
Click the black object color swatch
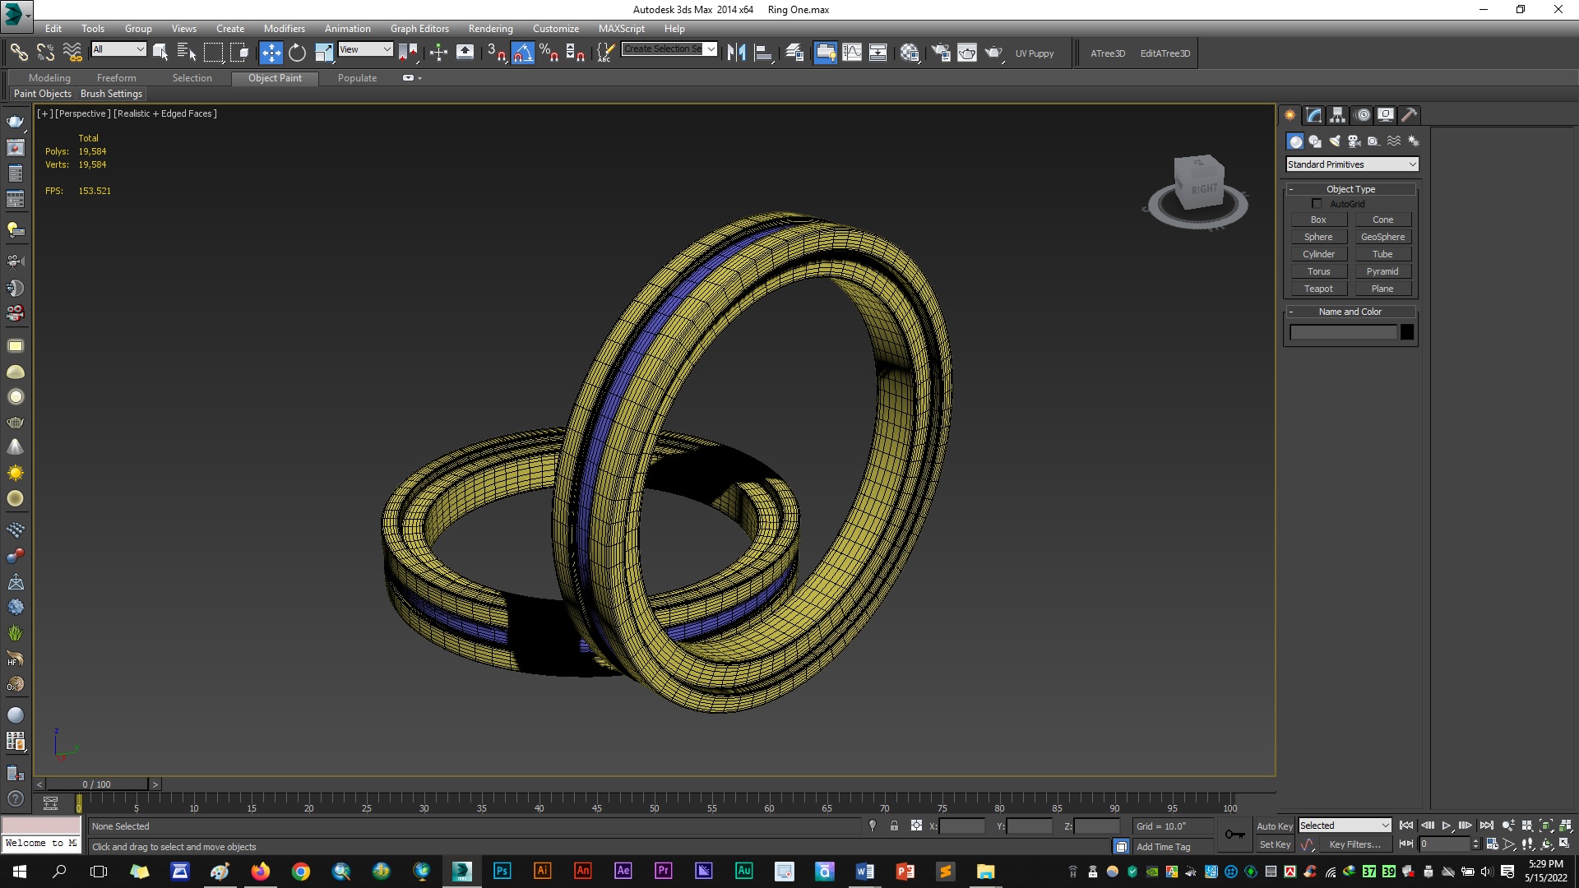[x=1407, y=332]
